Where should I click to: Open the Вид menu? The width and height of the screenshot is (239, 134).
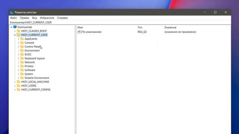click(x=34, y=18)
